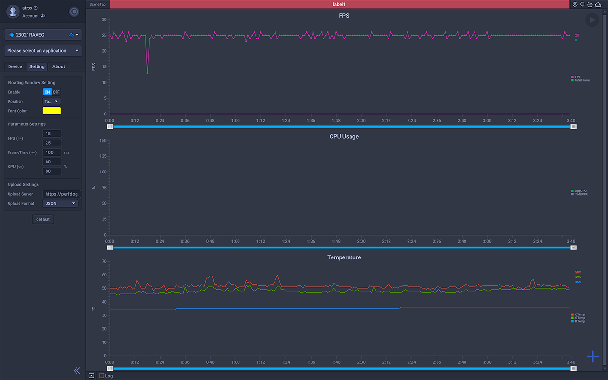Toggle the TotalCPU legend series
The height and width of the screenshot is (380, 608).
[579, 194]
